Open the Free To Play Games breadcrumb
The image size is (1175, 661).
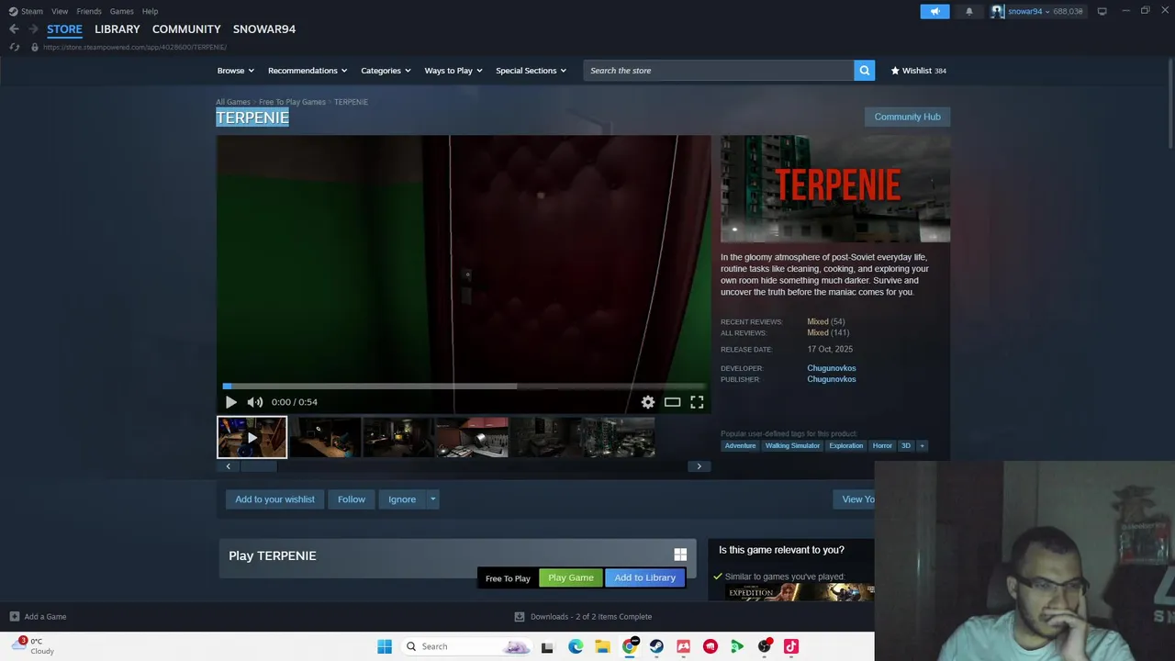tap(292, 102)
